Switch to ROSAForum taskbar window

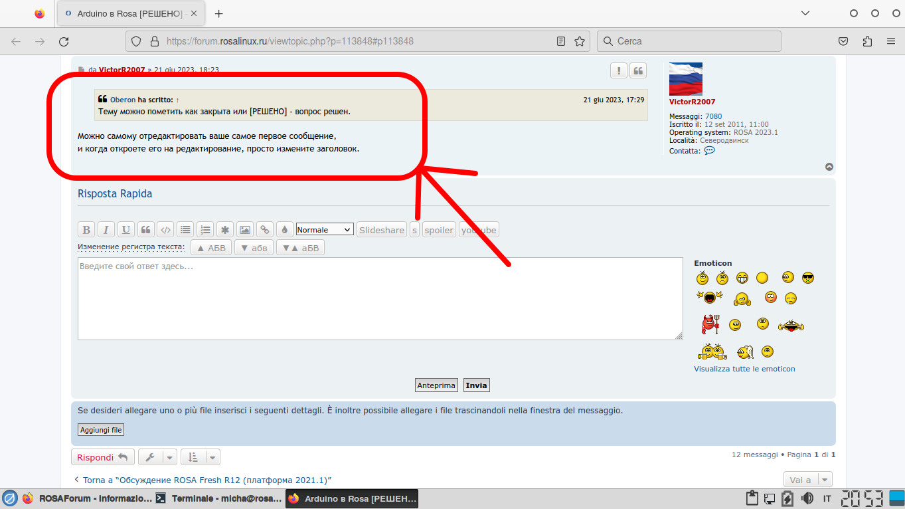pyautogui.click(x=87, y=498)
